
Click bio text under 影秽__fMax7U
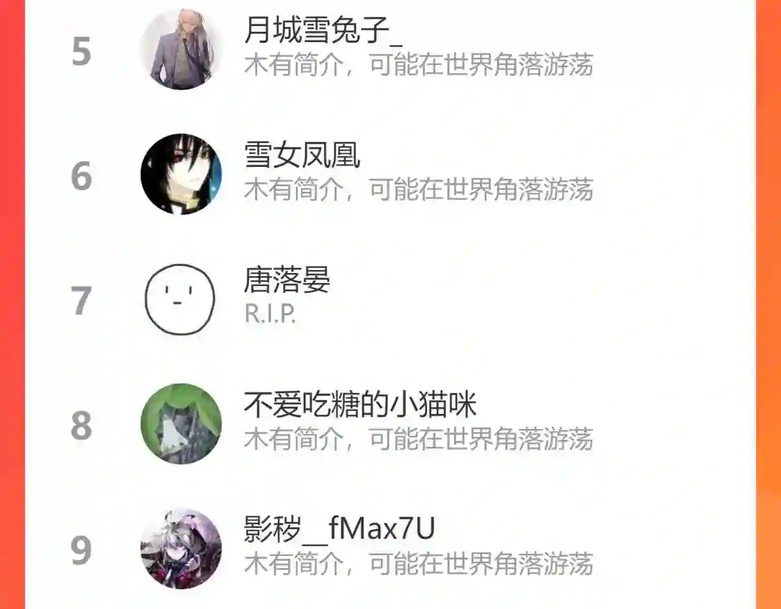[x=419, y=564]
